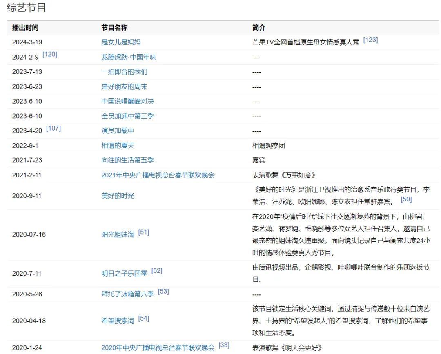The image size is (441, 354).
Task: Open 相遇的夏天 program link
Action: click(118, 146)
